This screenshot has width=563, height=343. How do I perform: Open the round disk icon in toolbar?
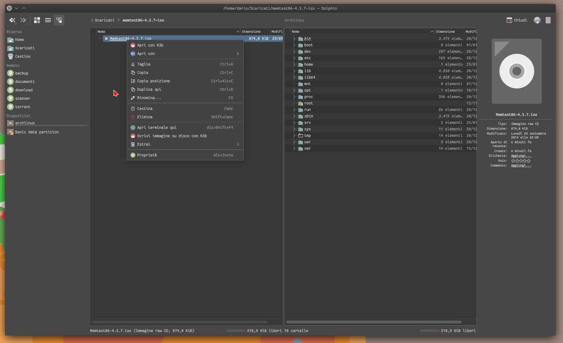537,20
